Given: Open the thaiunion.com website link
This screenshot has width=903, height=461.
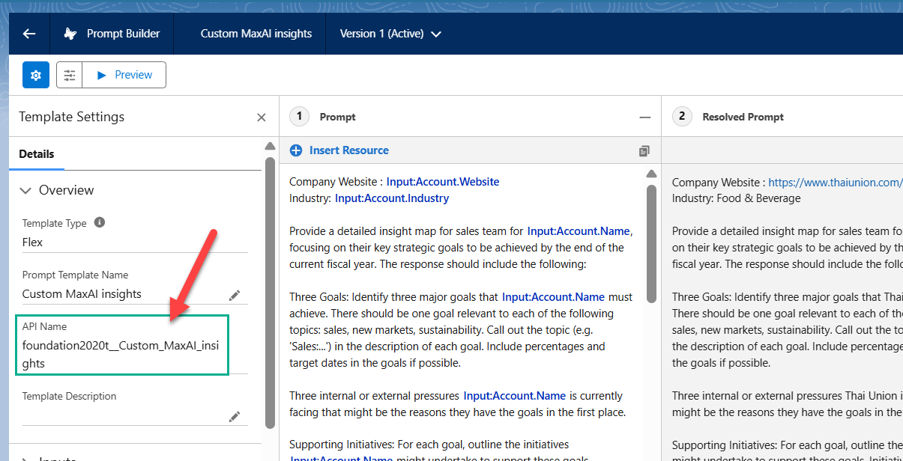Looking at the screenshot, I should click(x=835, y=182).
